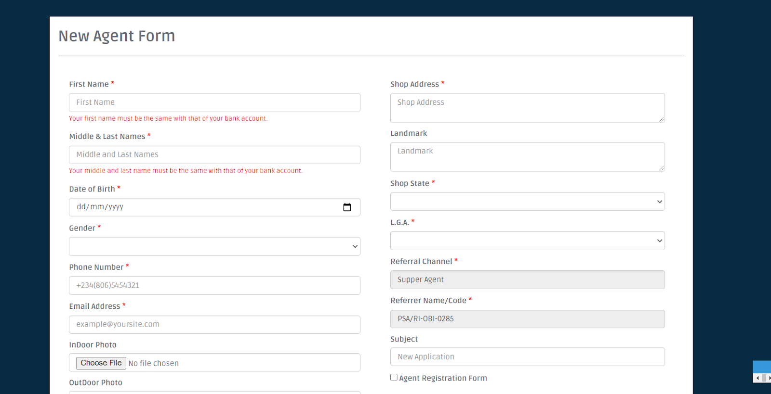This screenshot has height=394, width=771.
Task: Open the L.G.A. dropdown list
Action: [527, 241]
